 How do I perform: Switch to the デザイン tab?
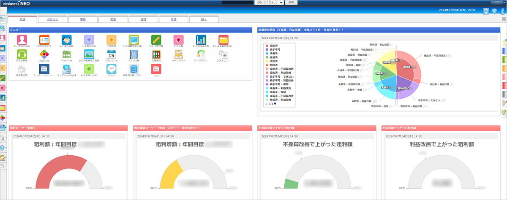point(52,19)
